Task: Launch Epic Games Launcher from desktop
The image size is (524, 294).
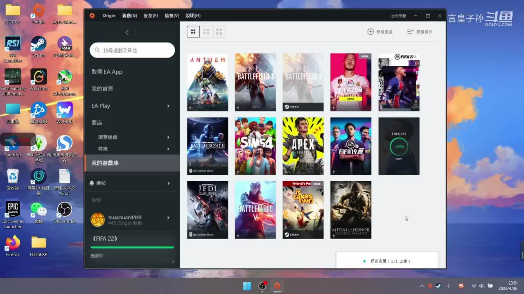Action: coord(13,215)
